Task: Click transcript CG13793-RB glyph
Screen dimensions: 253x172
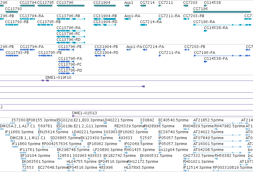Action: point(12,25)
